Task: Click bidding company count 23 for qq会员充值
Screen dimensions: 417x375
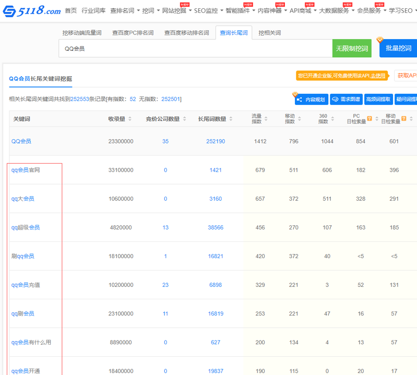Action: 165,285
